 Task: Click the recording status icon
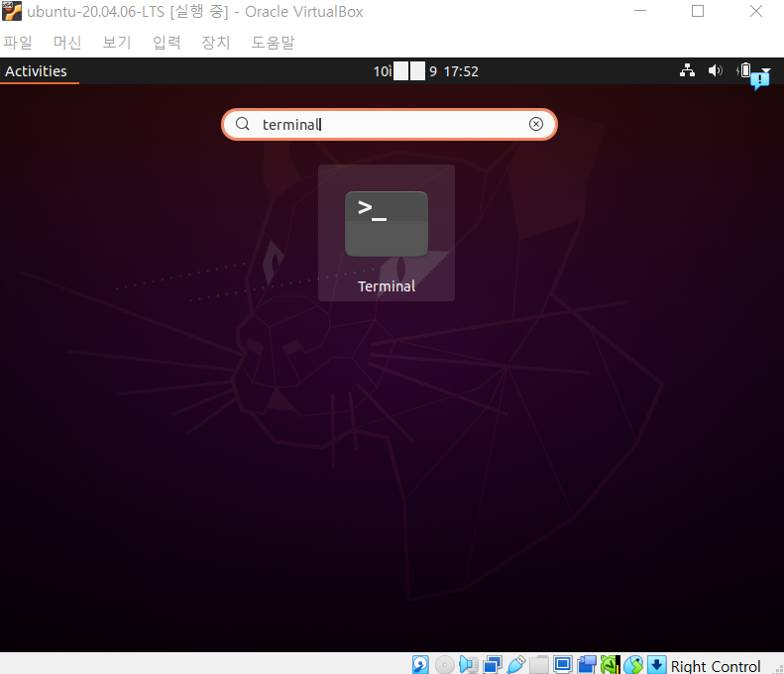coord(587,664)
